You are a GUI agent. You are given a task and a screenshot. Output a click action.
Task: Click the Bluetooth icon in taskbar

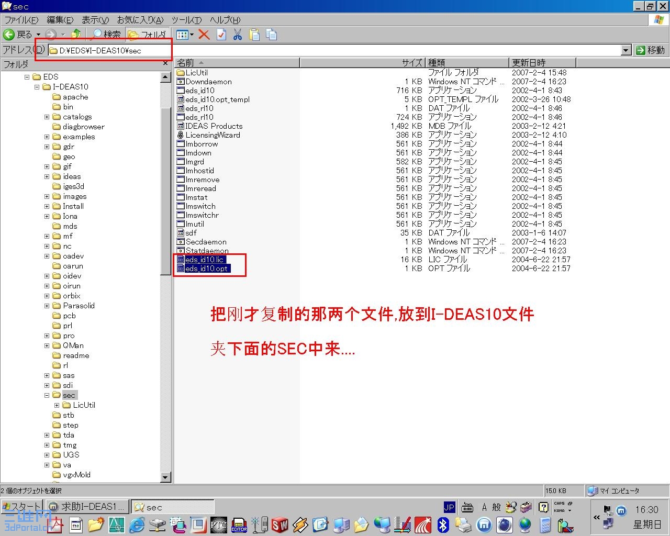[x=443, y=525]
